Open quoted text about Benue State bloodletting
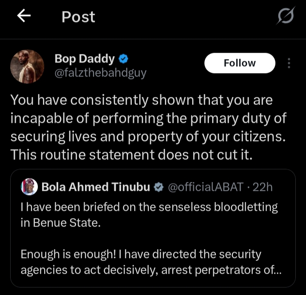Viewport: 306px width, 295px height. tap(149, 215)
